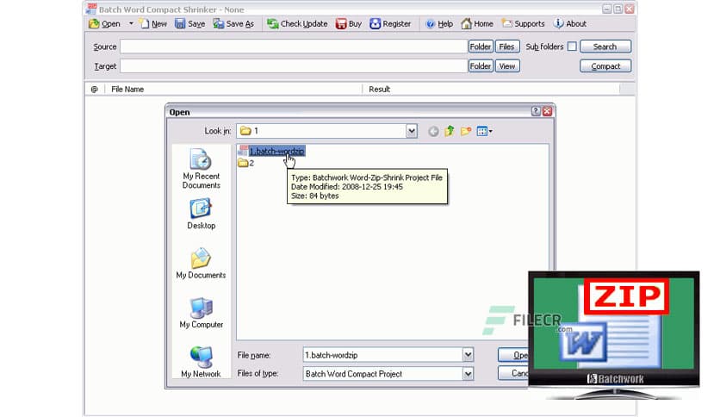Choose Target Folder button
720x417 pixels.
tap(481, 66)
